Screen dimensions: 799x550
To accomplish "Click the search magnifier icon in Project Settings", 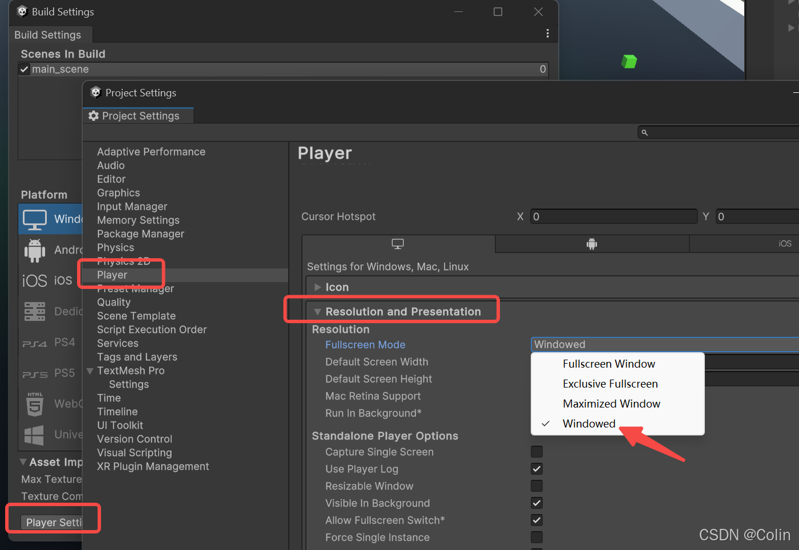I will (645, 133).
